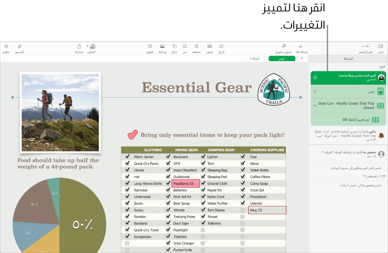This screenshot has width=388, height=253.
Task: Open the تنظيم (Organize) panel
Action: 6,47
